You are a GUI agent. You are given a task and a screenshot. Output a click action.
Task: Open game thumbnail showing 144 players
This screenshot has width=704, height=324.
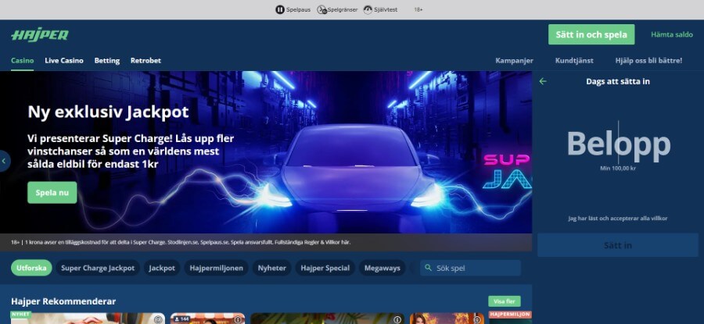click(x=208, y=319)
